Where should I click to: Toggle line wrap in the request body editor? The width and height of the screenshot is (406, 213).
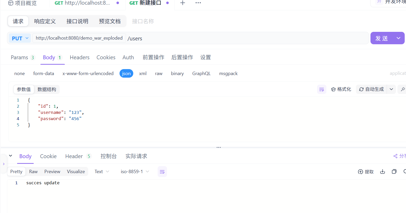click(321, 89)
